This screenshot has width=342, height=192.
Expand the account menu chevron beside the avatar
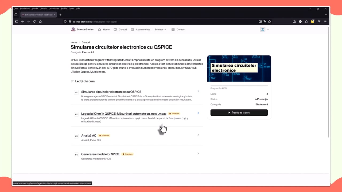[268, 30]
